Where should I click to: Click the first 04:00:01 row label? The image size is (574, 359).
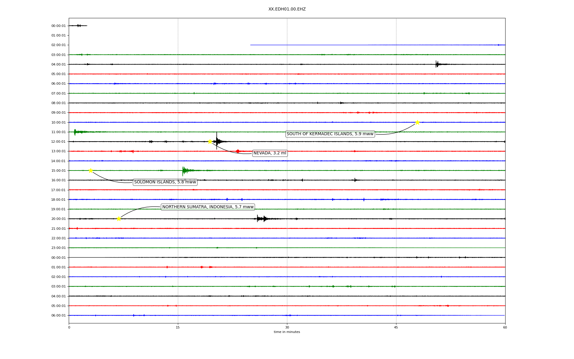click(x=58, y=65)
